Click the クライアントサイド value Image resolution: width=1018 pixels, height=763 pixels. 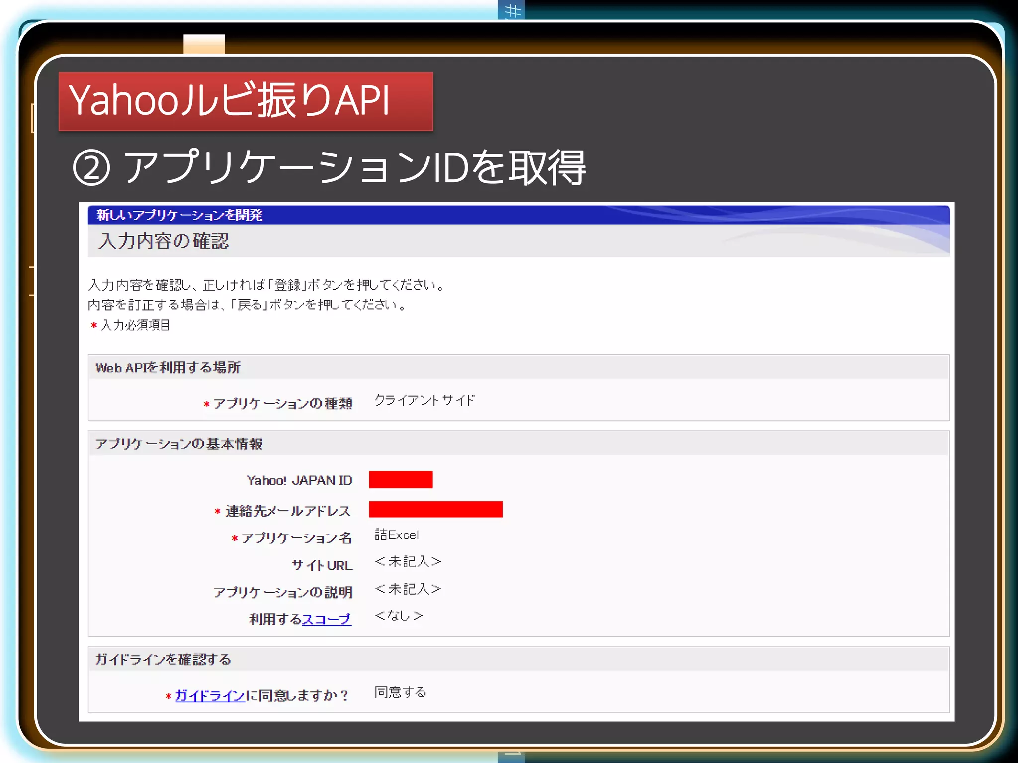pyautogui.click(x=424, y=400)
